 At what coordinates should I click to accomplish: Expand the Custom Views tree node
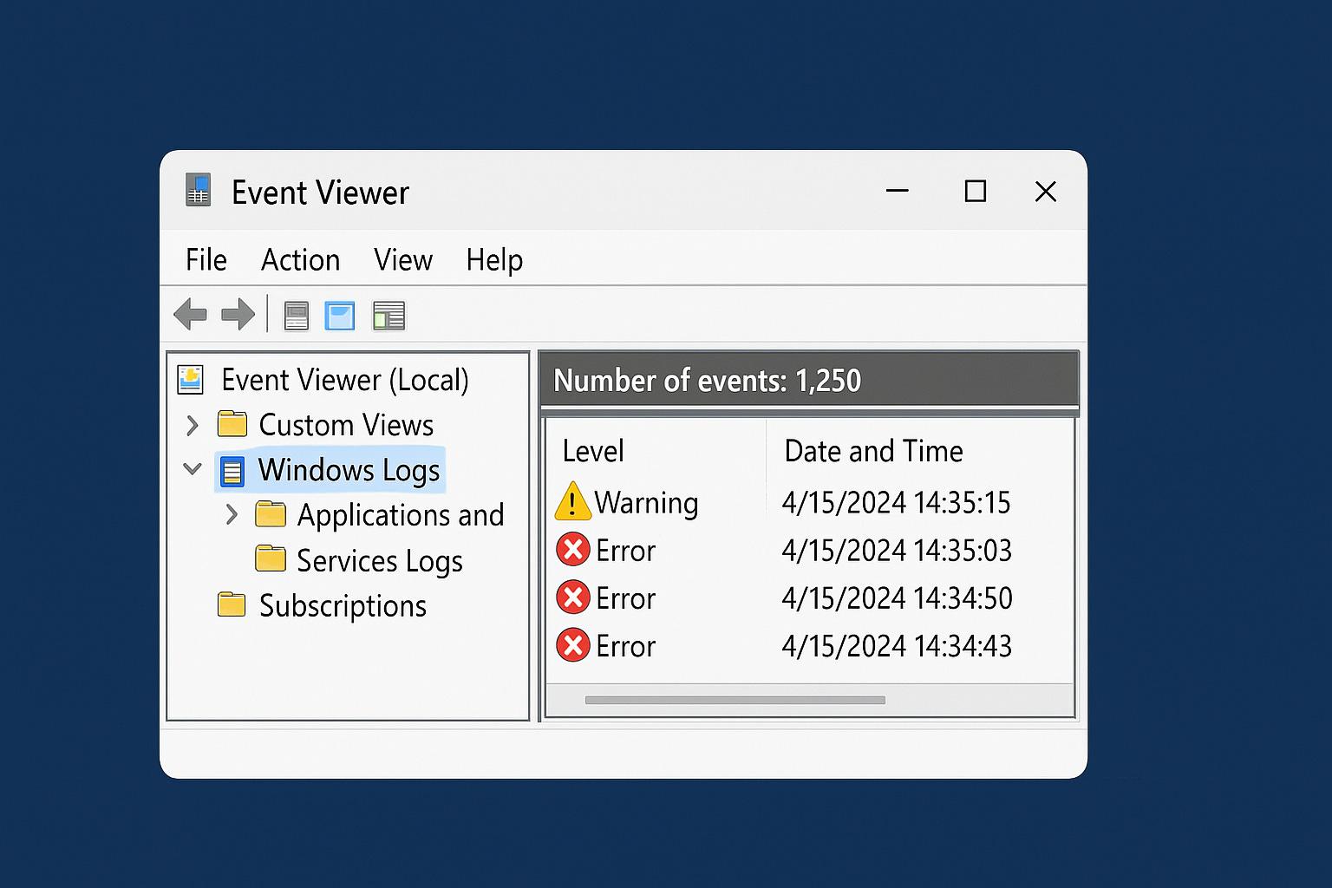pos(192,425)
